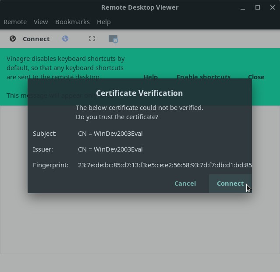
Task: Click the take screenshot toolbar icon
Action: 113,39
